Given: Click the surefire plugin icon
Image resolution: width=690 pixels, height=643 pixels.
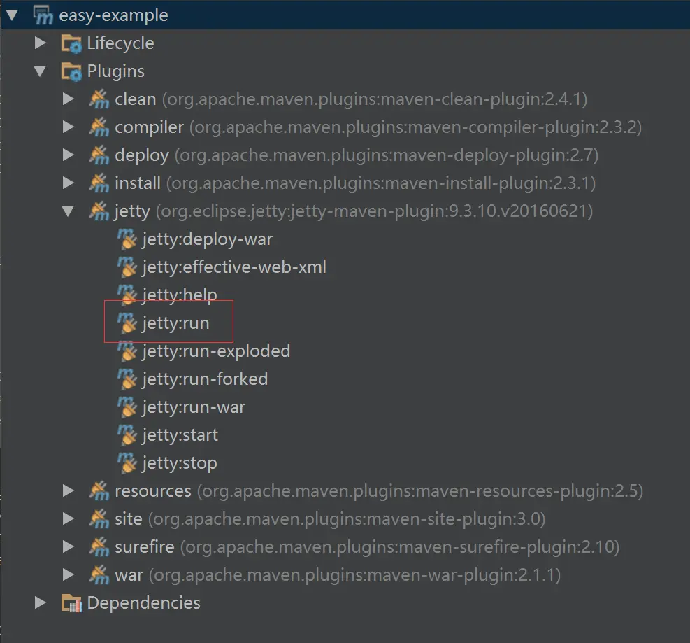Looking at the screenshot, I should 99,547.
